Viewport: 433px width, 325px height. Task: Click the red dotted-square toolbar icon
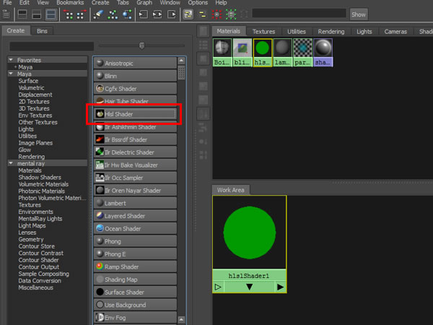[216, 14]
